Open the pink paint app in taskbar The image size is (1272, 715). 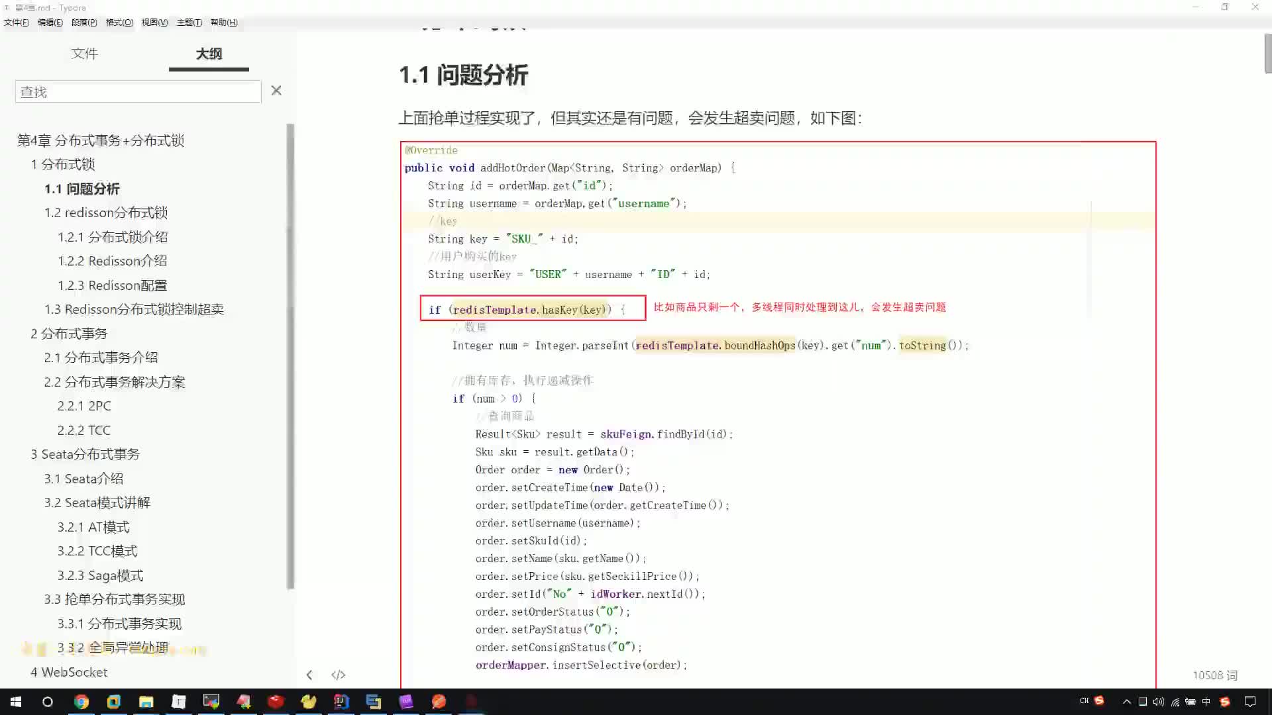243,702
